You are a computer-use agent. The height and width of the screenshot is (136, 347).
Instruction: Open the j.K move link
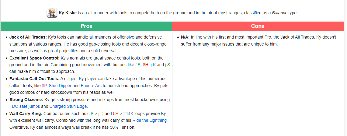[153, 65]
